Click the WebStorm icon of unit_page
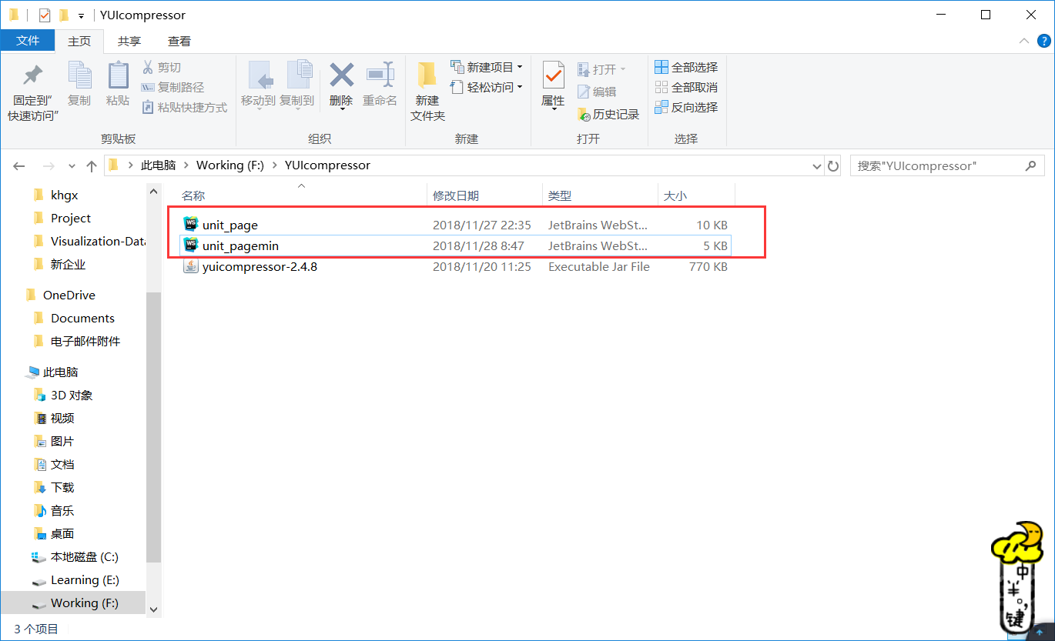Viewport: 1055px width, 641px height. (x=190, y=224)
